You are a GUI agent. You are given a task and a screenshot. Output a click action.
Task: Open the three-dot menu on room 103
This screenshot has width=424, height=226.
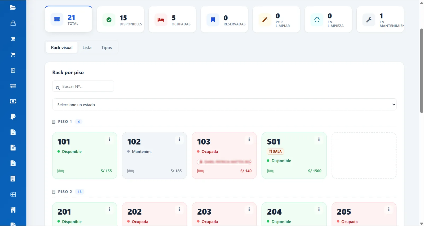tap(249, 140)
